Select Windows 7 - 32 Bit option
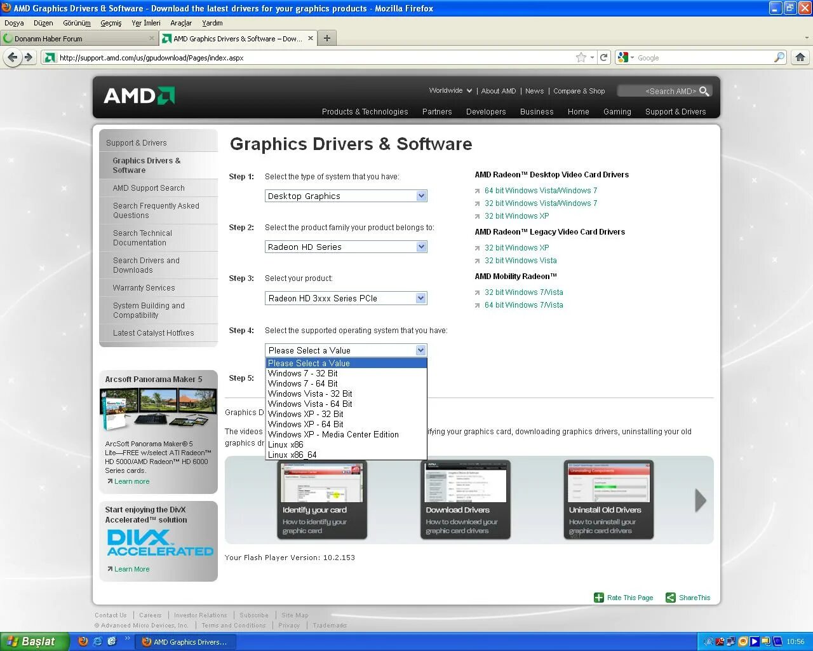Viewport: 813px width, 651px height. (x=346, y=373)
